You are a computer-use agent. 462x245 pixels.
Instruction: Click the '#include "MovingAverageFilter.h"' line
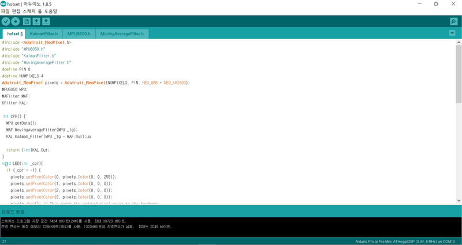36,63
